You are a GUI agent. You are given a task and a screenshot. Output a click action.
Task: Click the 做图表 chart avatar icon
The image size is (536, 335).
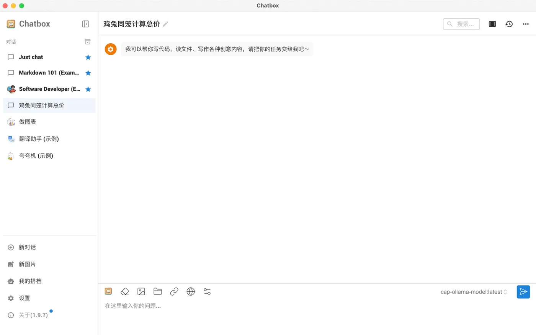point(11,122)
